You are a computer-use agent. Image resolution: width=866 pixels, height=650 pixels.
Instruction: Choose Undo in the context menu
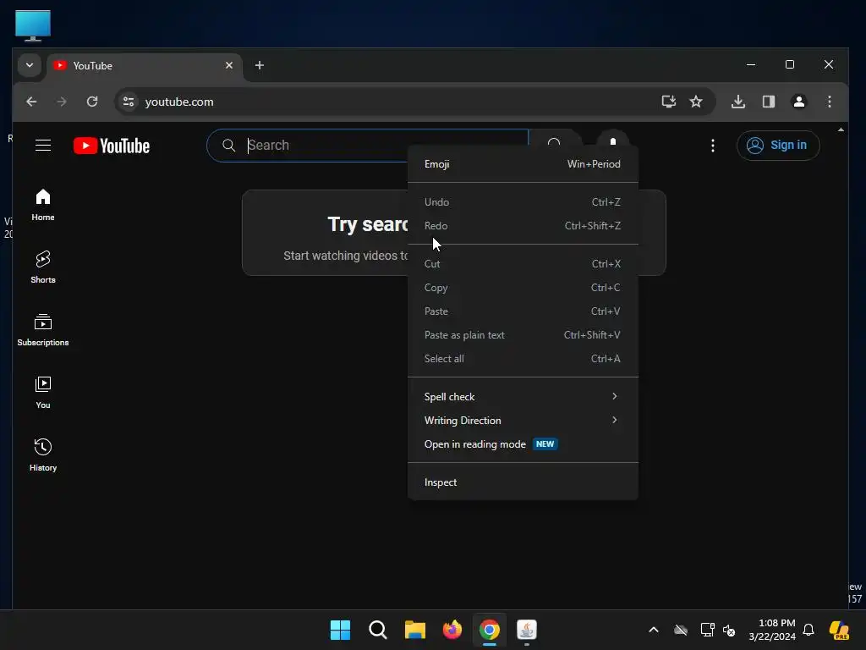(523, 202)
